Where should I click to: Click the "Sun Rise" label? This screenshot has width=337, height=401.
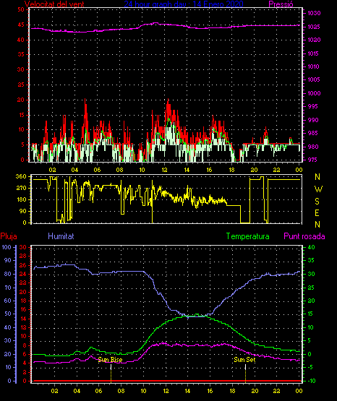pos(111,360)
